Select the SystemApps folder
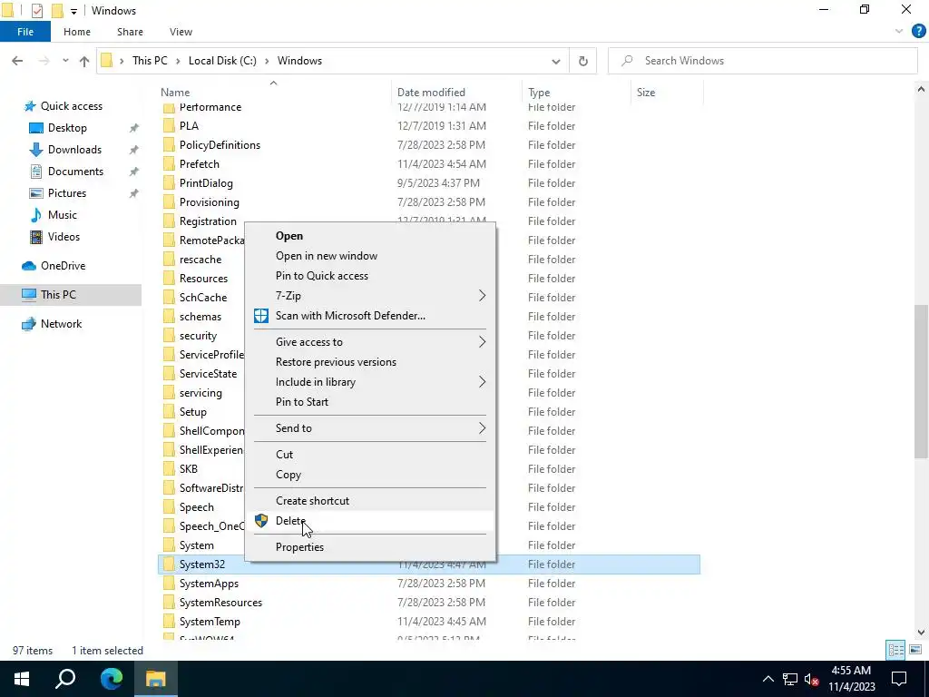 (209, 584)
